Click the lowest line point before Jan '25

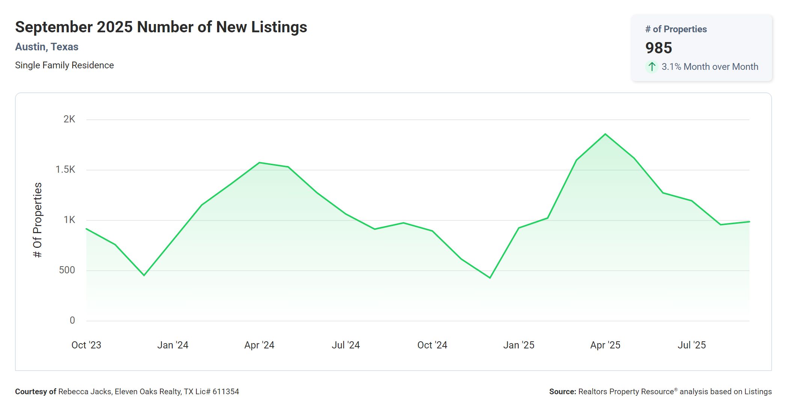point(490,278)
